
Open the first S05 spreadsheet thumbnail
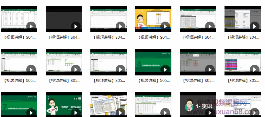[x=19, y=62]
